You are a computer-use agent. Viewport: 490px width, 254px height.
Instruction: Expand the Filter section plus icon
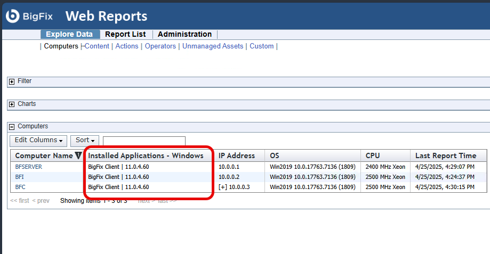point(12,82)
